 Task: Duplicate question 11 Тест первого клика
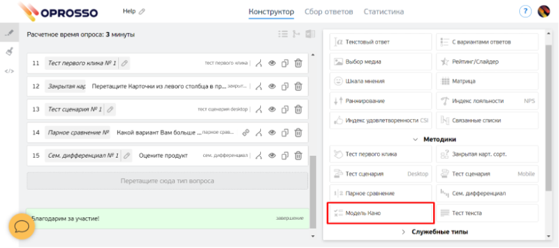(x=285, y=63)
